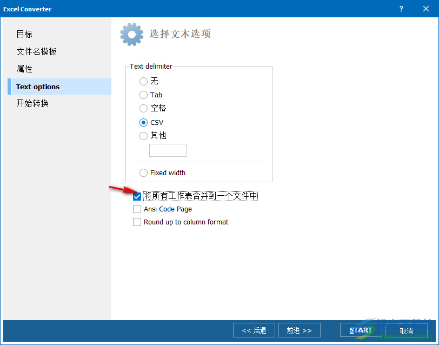Click the 选择文本选项 heading text

pyautogui.click(x=180, y=34)
